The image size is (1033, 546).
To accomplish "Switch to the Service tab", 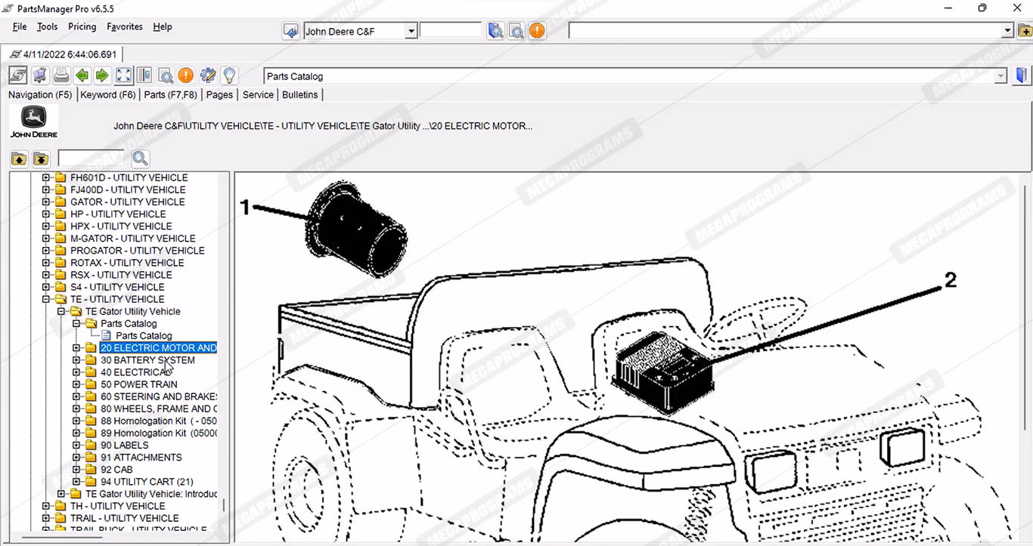I will click(x=258, y=94).
